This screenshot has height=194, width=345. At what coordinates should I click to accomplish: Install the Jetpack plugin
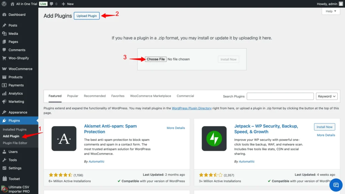324,127
